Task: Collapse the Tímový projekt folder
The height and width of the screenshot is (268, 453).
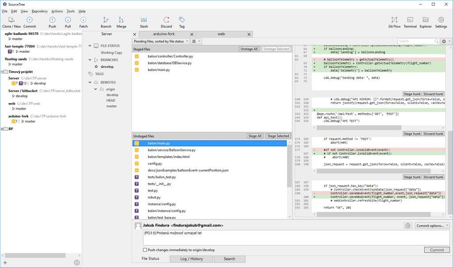Action: click(x=2, y=72)
